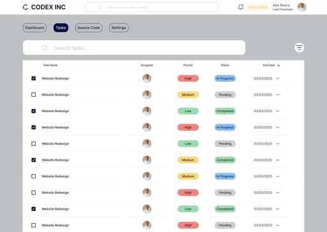Sort by the Priority column header
This screenshot has width=327, height=232.
click(x=188, y=65)
